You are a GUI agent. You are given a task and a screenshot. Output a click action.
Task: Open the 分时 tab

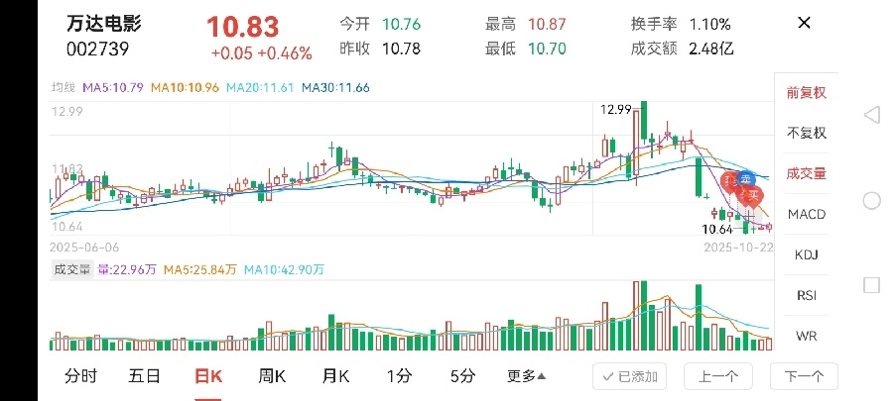tap(80, 376)
